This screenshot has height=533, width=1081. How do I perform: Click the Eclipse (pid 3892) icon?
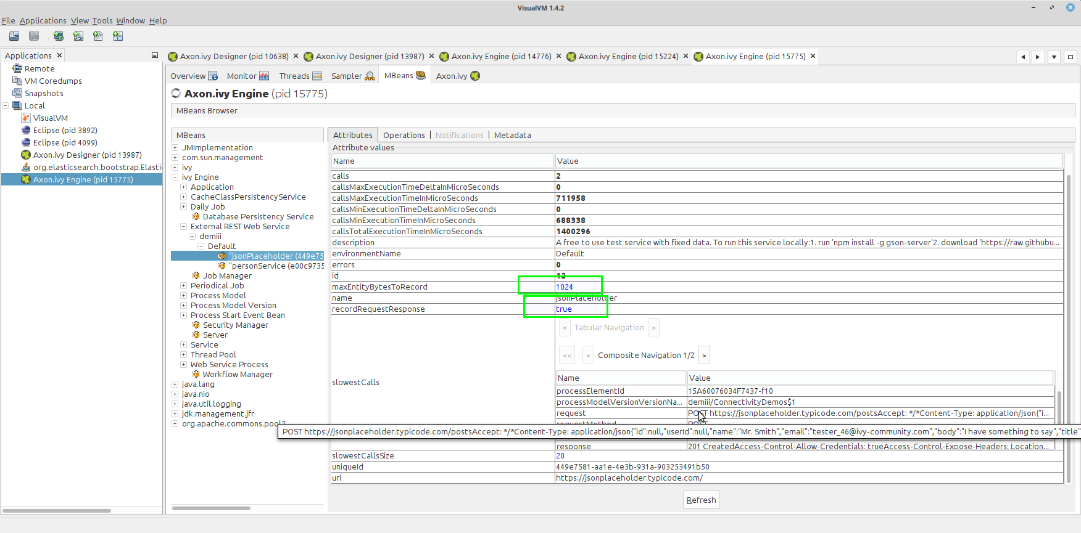[x=26, y=130]
